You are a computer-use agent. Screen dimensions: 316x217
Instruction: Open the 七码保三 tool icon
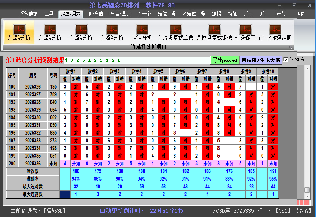point(245,32)
